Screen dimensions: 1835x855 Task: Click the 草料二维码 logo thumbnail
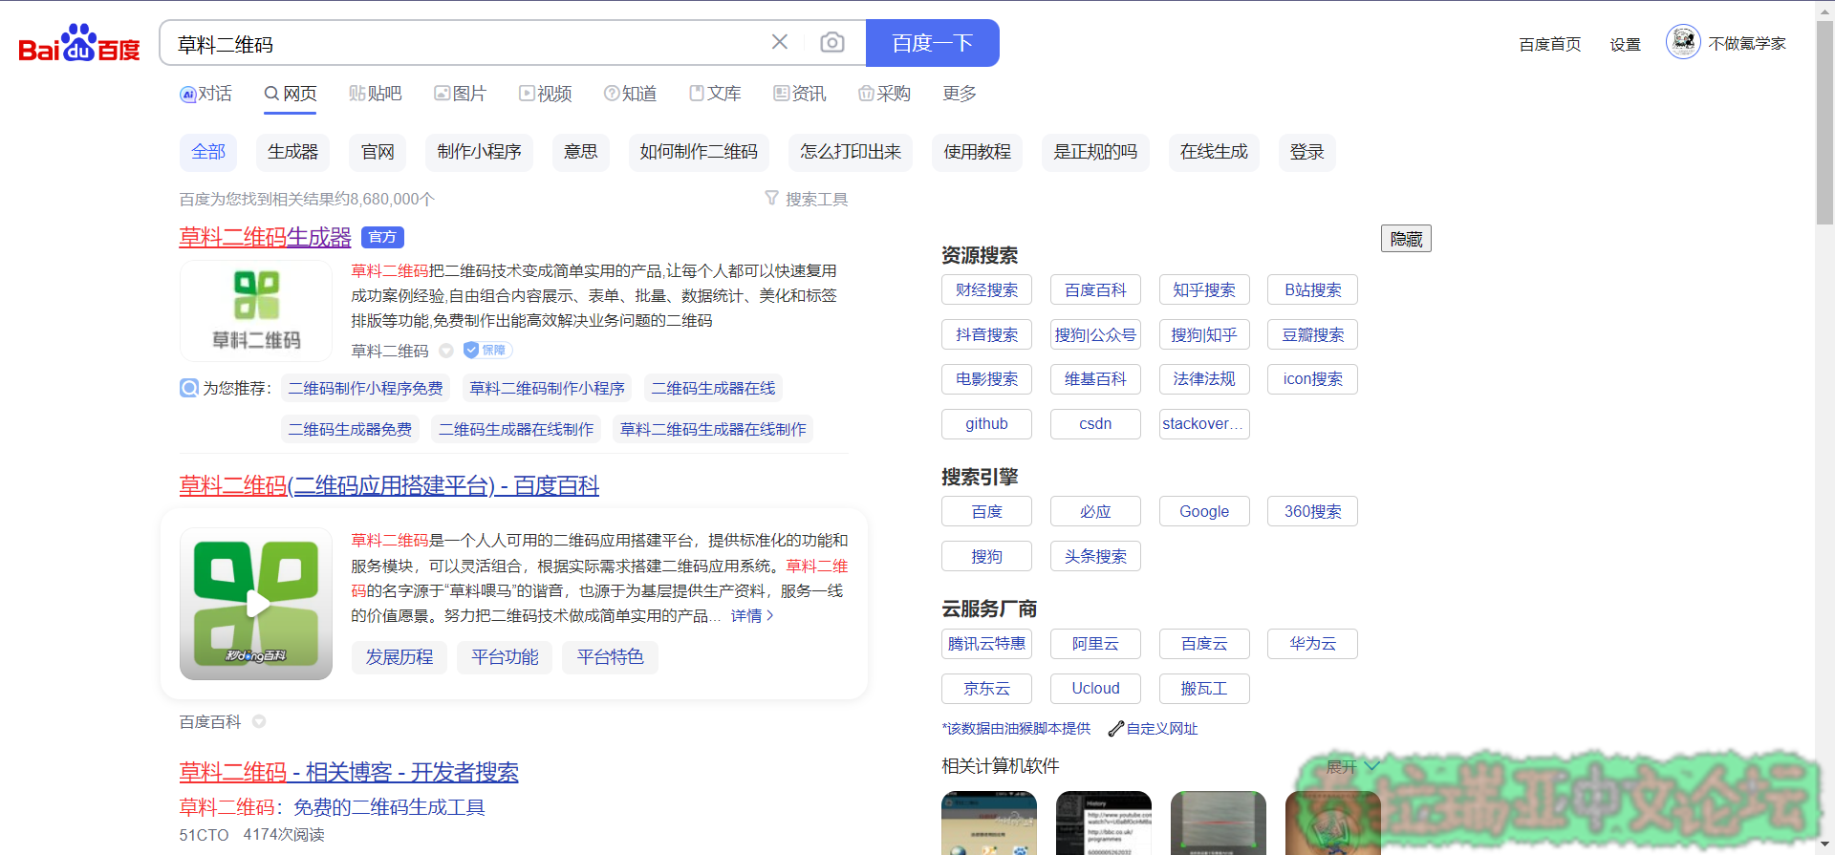[x=256, y=310]
